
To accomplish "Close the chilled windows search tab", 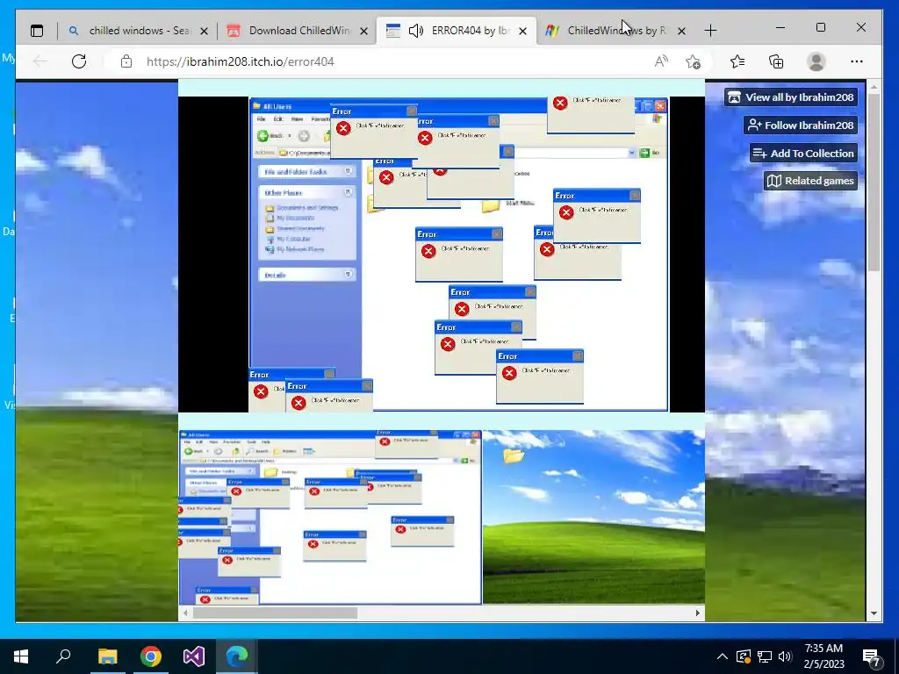I will click(204, 31).
